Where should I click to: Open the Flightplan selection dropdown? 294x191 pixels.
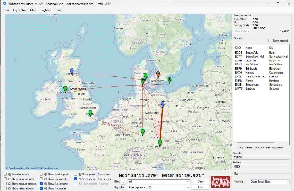(x=188, y=187)
